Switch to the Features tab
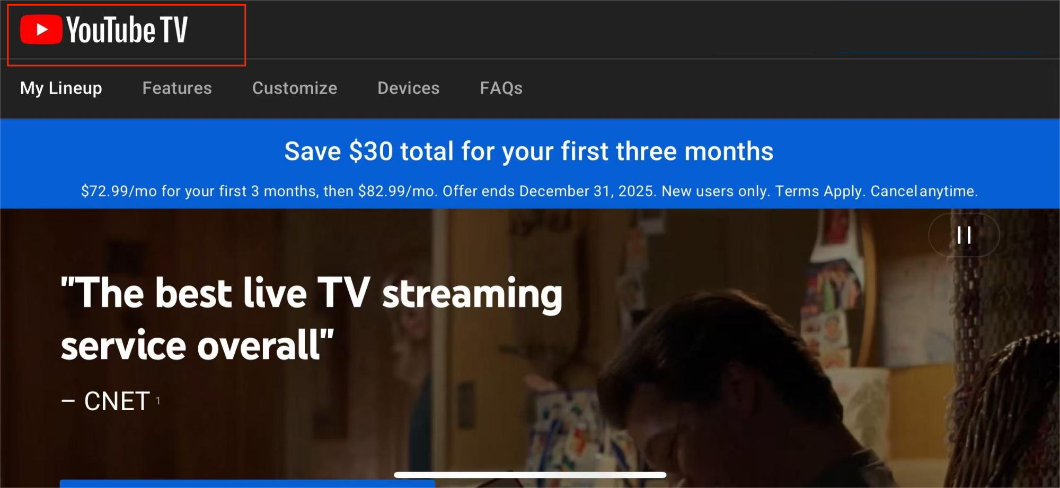Image resolution: width=1060 pixels, height=488 pixels. click(177, 88)
